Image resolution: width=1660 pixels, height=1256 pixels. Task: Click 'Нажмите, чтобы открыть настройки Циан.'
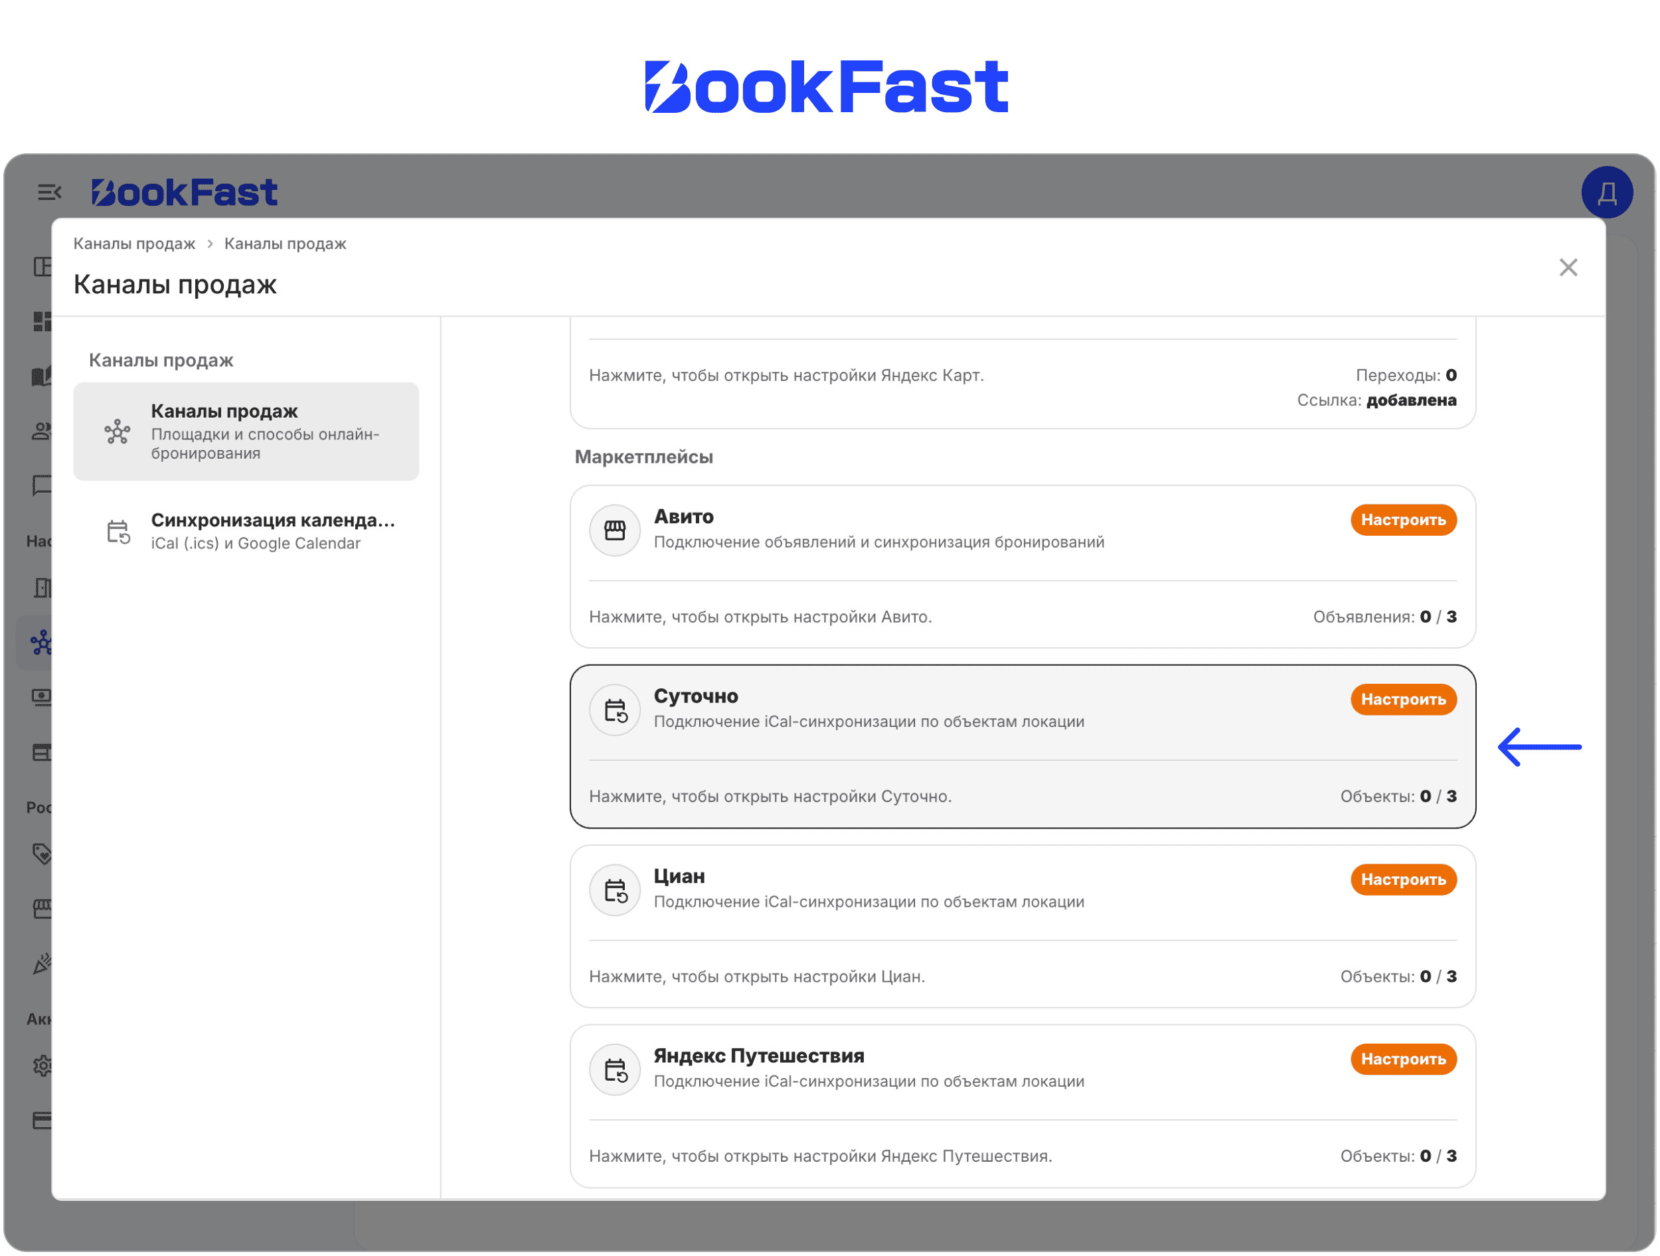click(756, 976)
